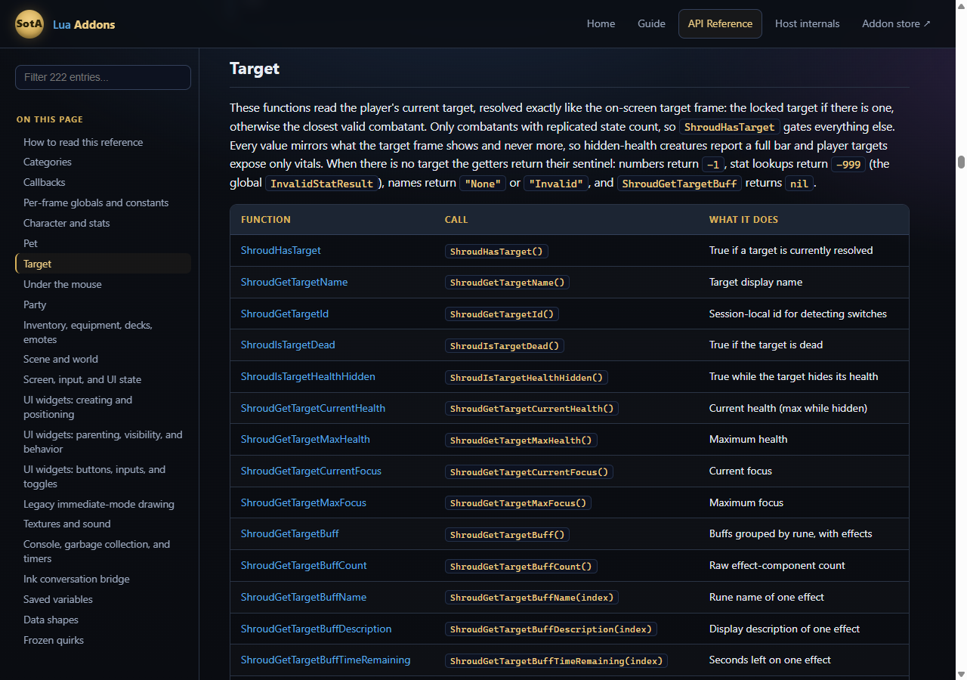967x680 pixels.
Task: Open Console, garbage collection, and timers
Action: pyautogui.click(x=97, y=551)
